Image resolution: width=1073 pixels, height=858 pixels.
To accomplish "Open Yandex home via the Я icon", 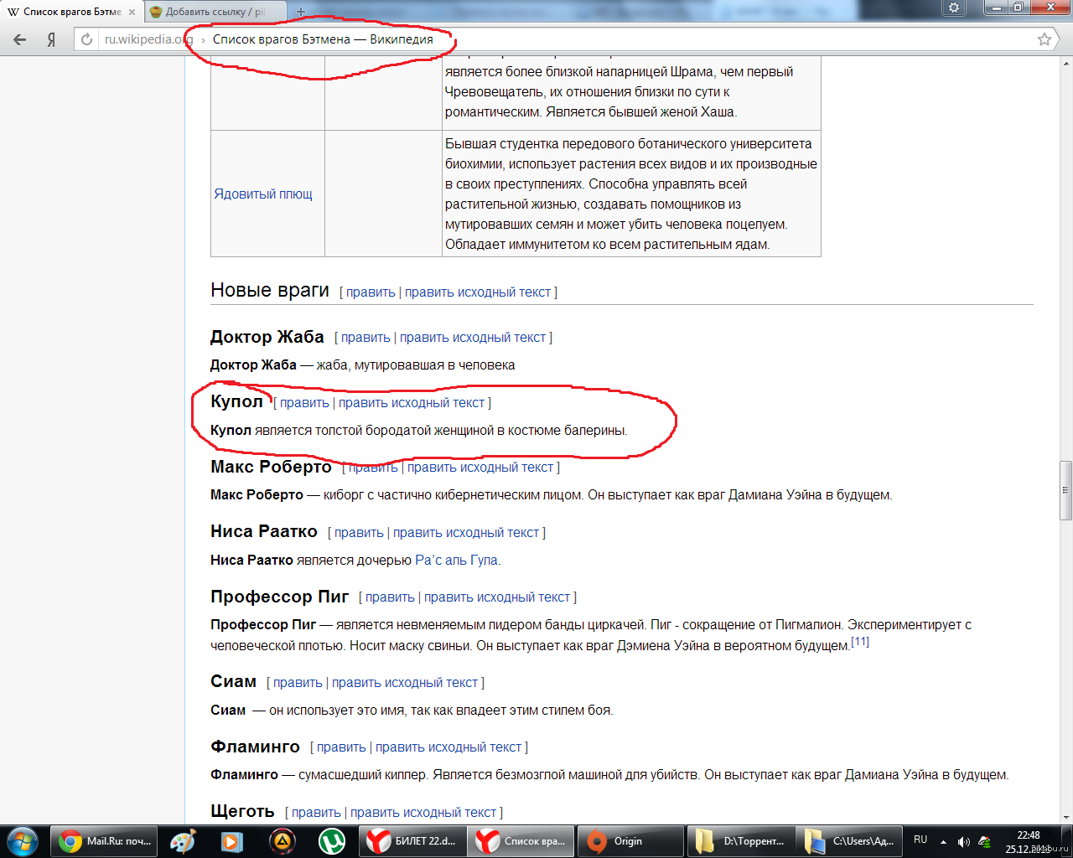I will tap(52, 39).
